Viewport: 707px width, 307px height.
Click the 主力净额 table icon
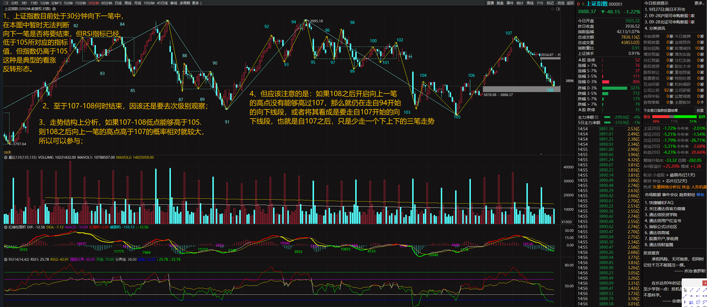pyautogui.click(x=597, y=117)
